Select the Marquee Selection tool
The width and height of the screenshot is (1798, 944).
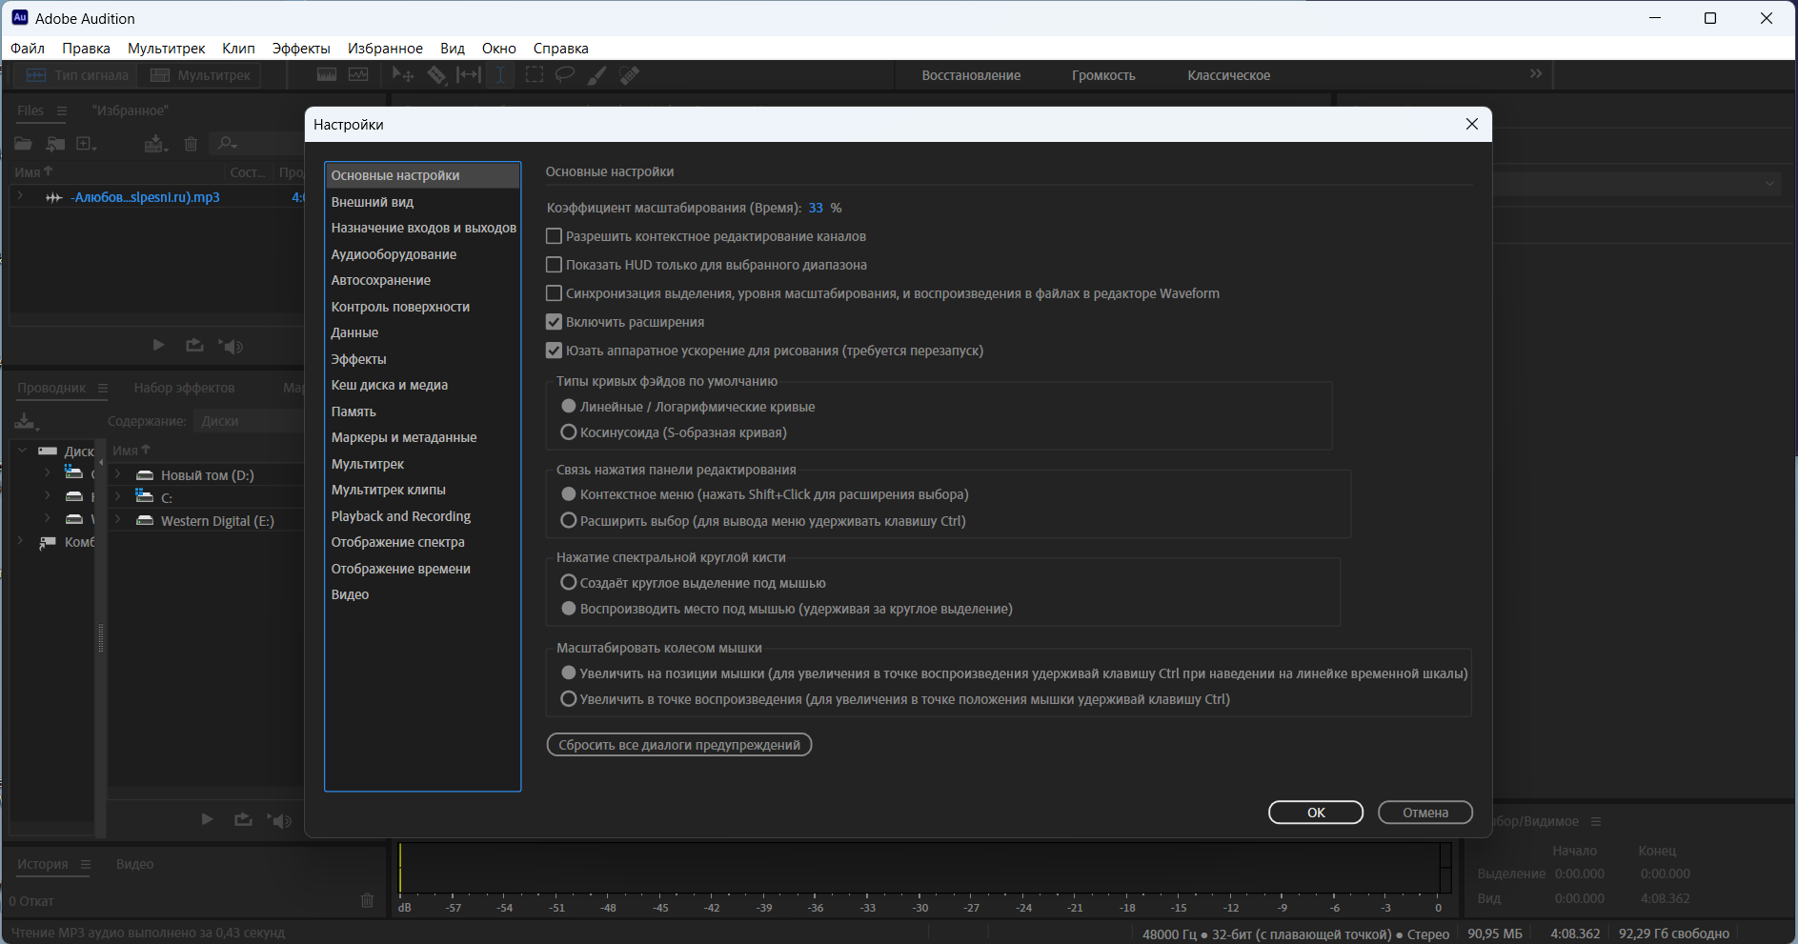click(535, 75)
